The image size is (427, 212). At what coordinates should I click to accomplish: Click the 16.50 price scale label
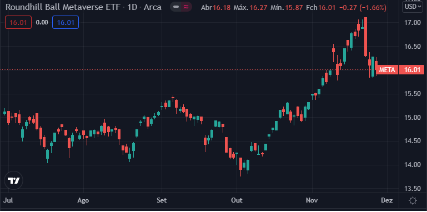413,47
